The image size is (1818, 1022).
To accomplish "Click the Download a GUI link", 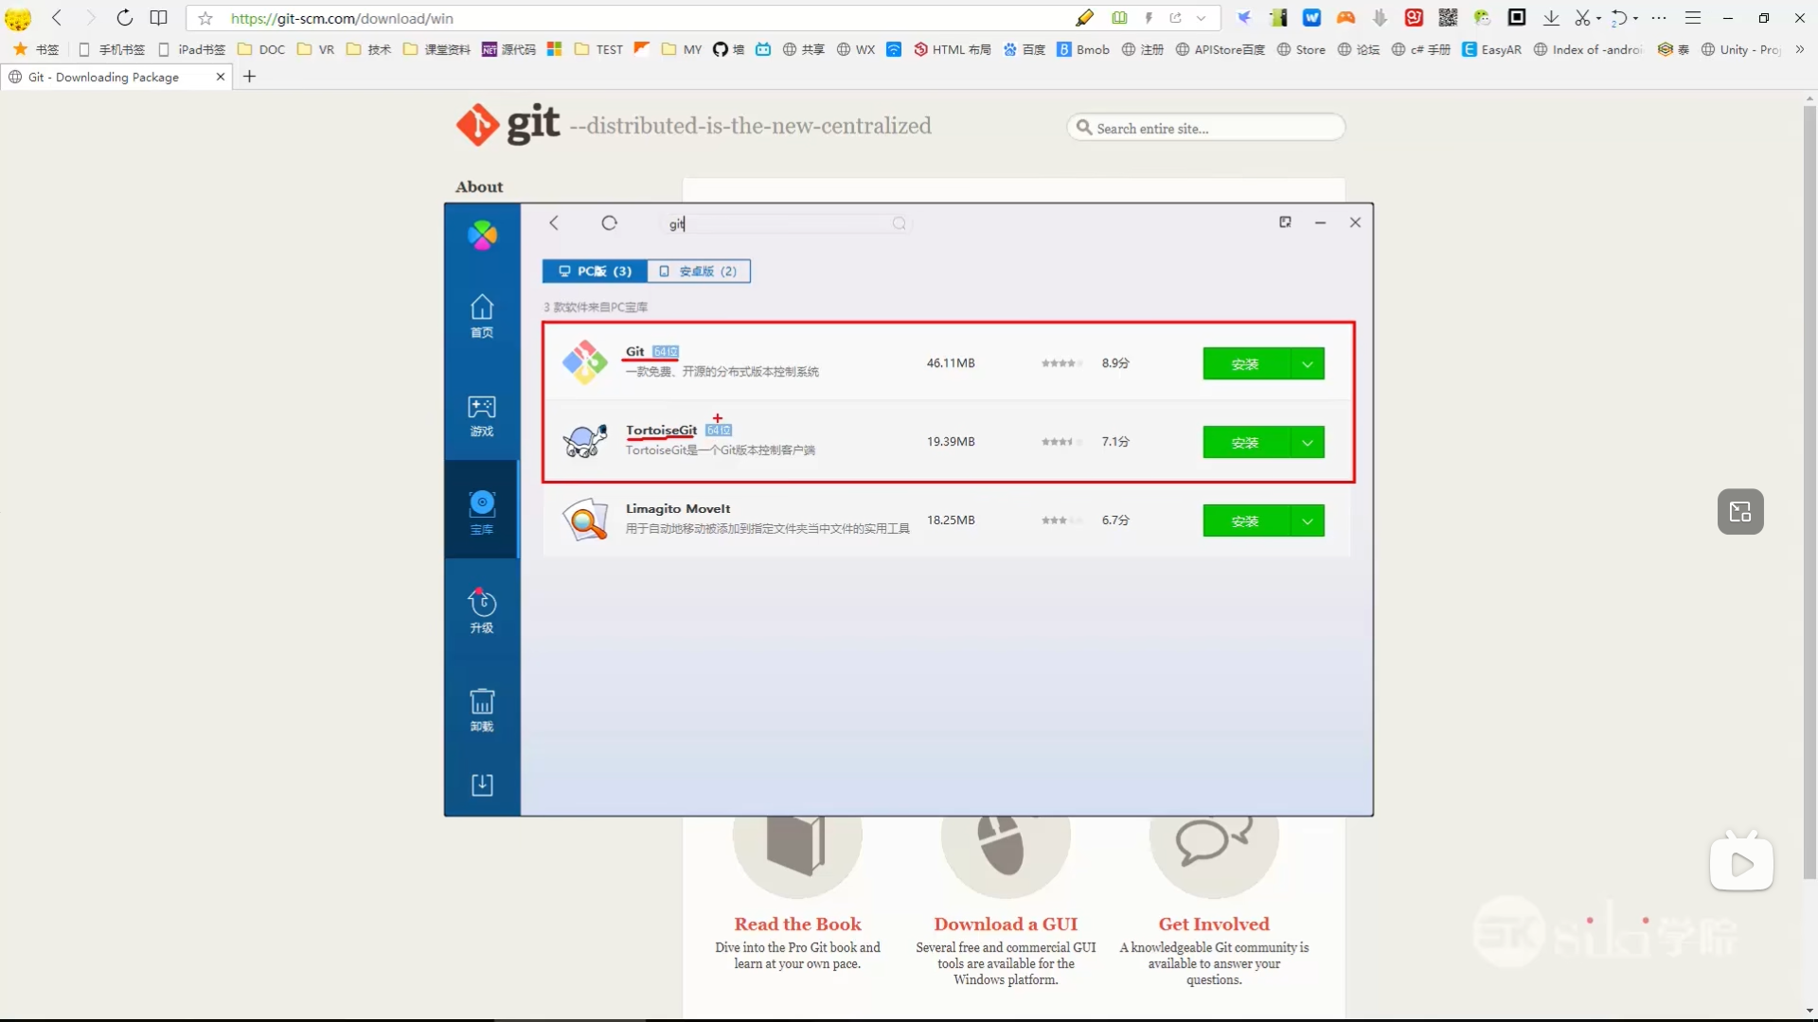I will click(1006, 925).
